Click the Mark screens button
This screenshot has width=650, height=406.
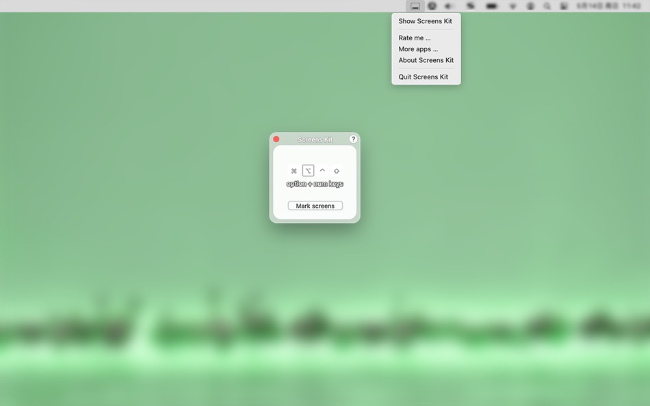coord(315,206)
